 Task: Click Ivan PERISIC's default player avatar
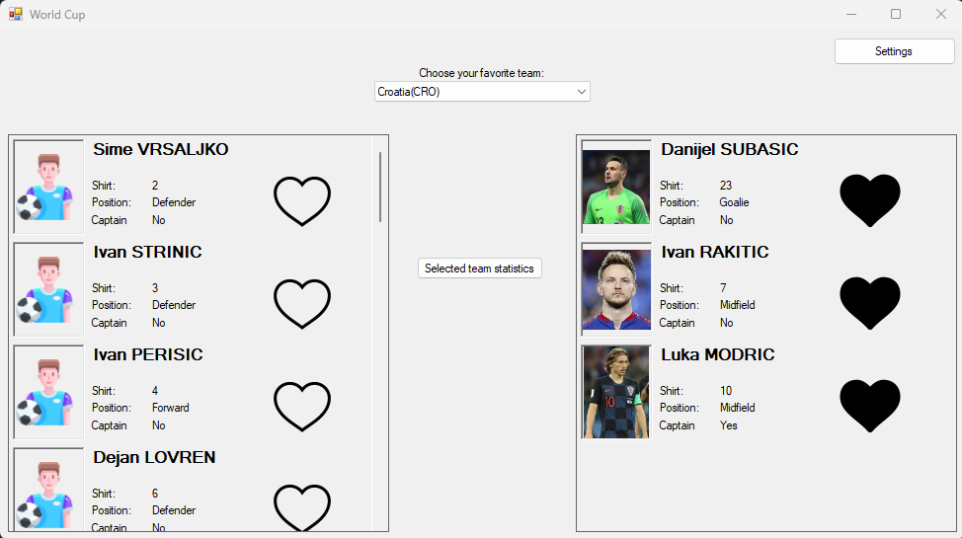click(48, 391)
